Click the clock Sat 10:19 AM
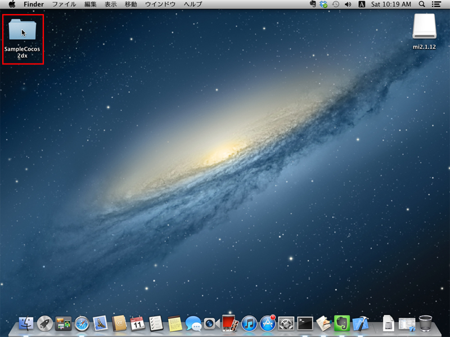 tap(391, 5)
